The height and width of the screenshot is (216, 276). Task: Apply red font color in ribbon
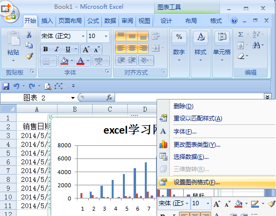(x=80, y=61)
